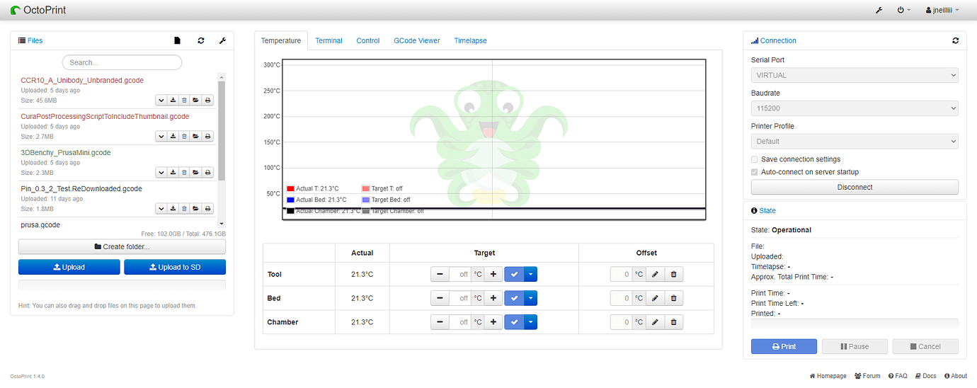Clear the Bed offset with trash icon
977x388 pixels.
(673, 299)
